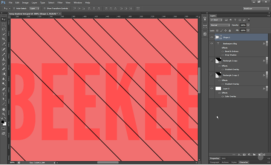Screen dimensions: 271x165
Task: Check Show Transform Controls option
Action: (x=44, y=8)
